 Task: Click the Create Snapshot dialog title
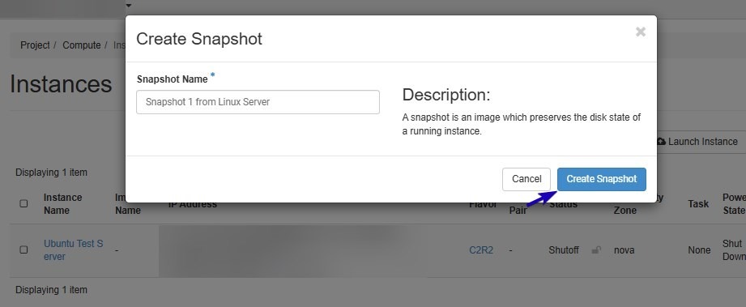(199, 39)
